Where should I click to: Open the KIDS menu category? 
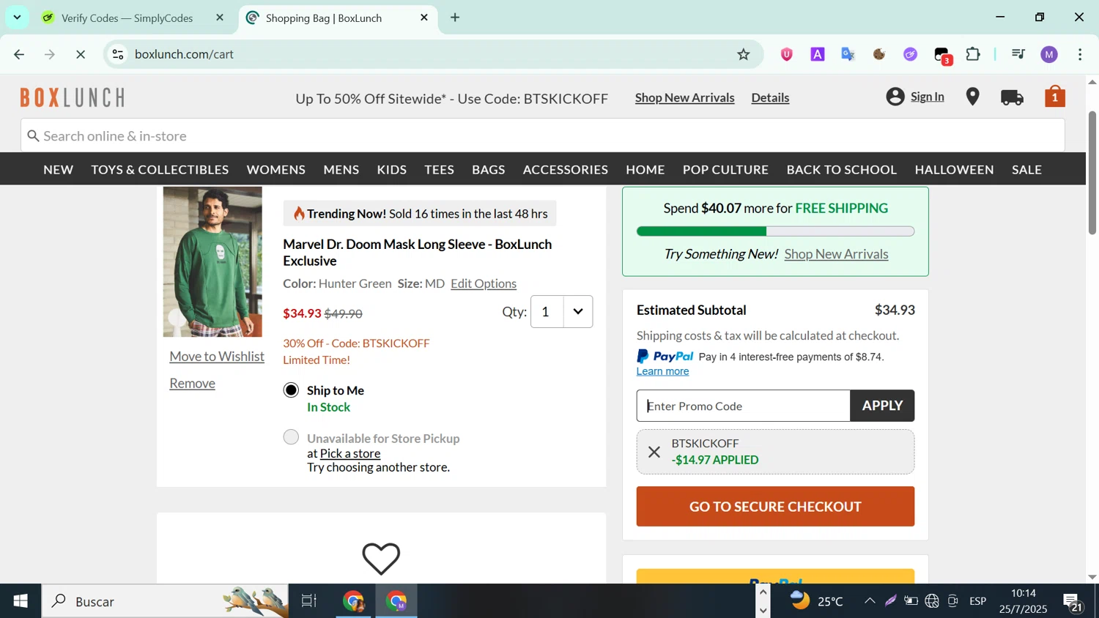pyautogui.click(x=391, y=170)
